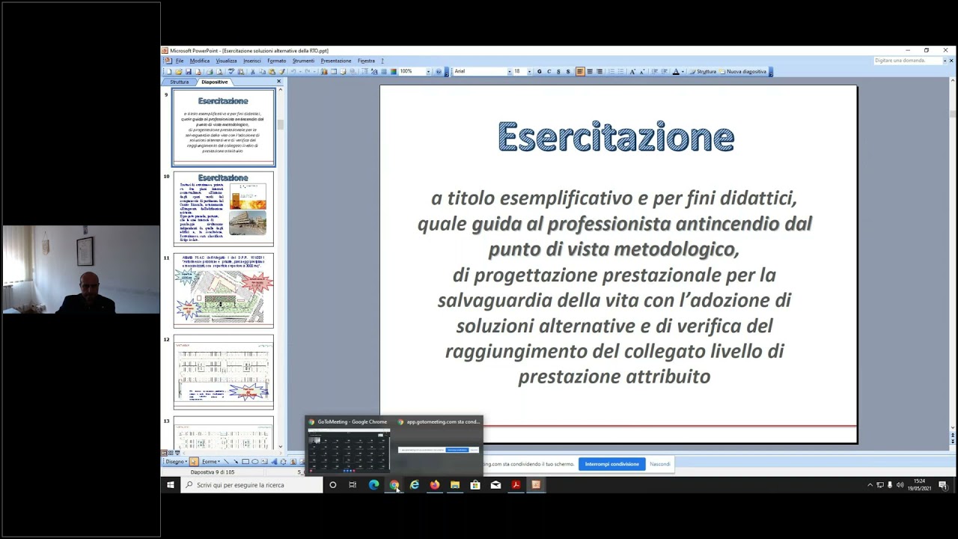Expand the font color dropdown arrow
958x539 pixels.
click(683, 71)
